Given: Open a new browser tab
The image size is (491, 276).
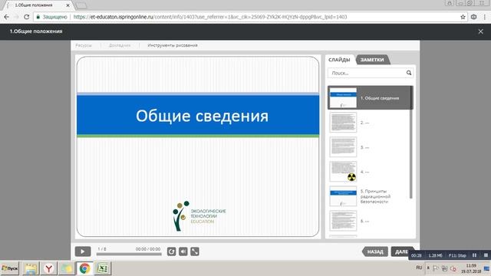Looking at the screenshot, I should [x=81, y=5].
